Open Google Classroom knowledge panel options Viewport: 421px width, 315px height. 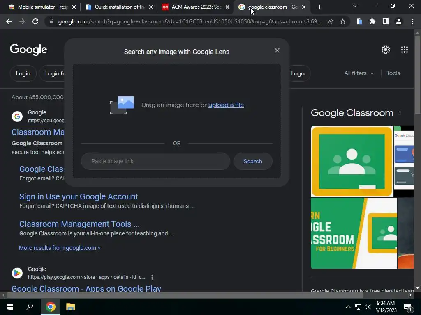[x=400, y=113]
